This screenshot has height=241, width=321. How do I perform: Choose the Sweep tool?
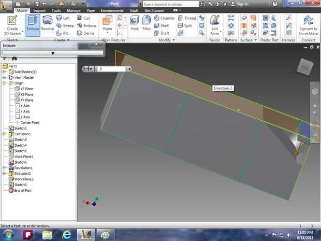[x=65, y=25]
